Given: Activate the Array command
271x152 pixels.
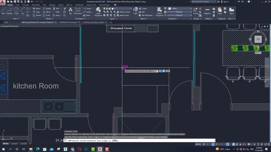Looking at the screenshot, I should [x=56, y=15].
